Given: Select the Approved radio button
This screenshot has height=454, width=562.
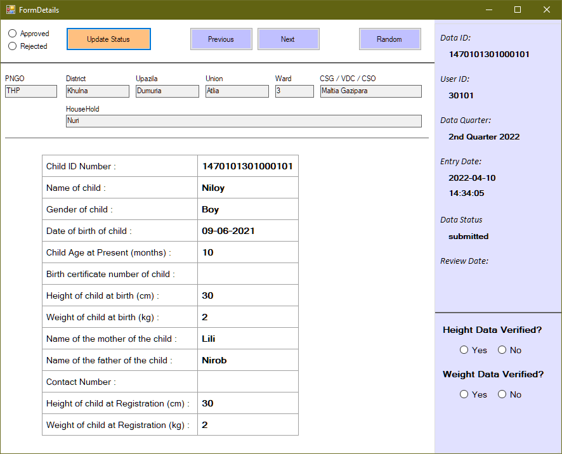Looking at the screenshot, I should click(11, 33).
